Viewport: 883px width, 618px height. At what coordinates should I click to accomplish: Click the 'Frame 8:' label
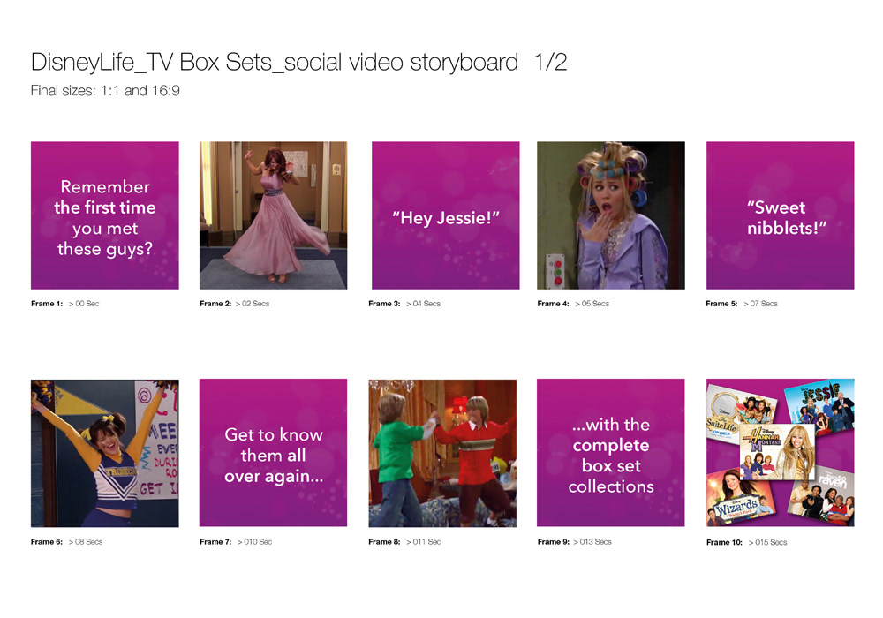click(x=384, y=541)
